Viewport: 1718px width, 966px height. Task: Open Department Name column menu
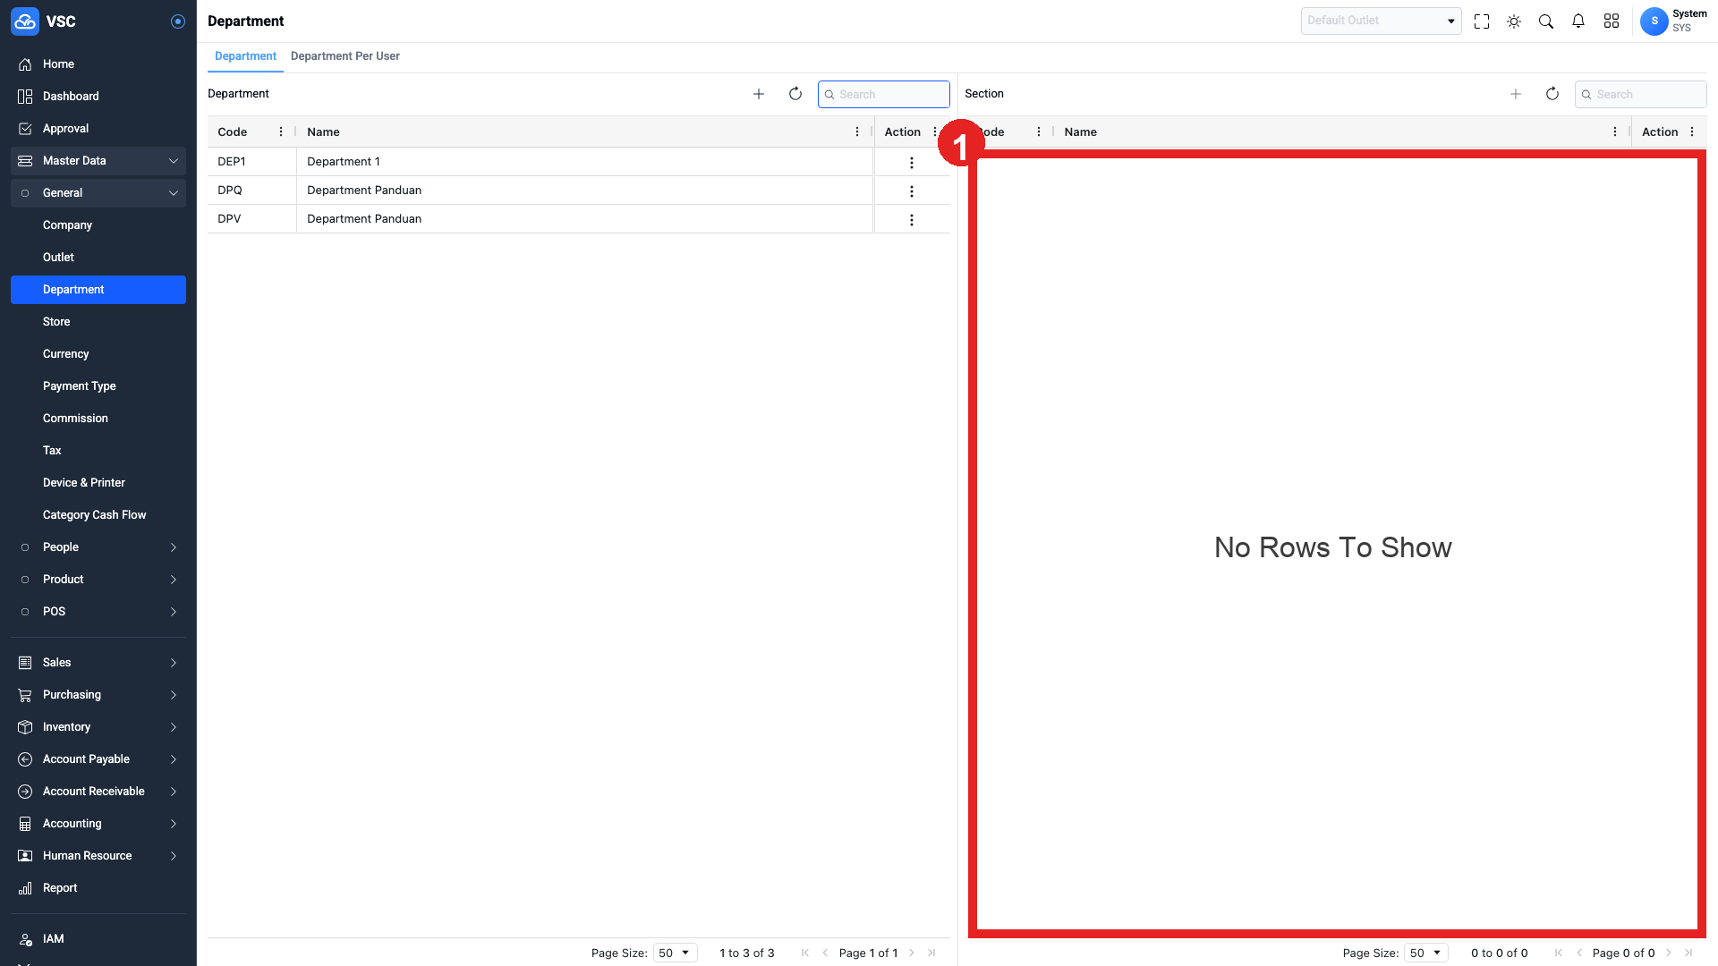point(857,132)
